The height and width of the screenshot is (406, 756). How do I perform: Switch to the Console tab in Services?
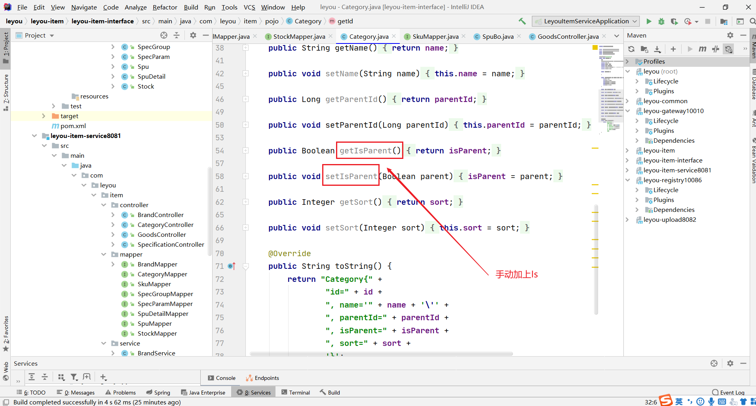[221, 378]
